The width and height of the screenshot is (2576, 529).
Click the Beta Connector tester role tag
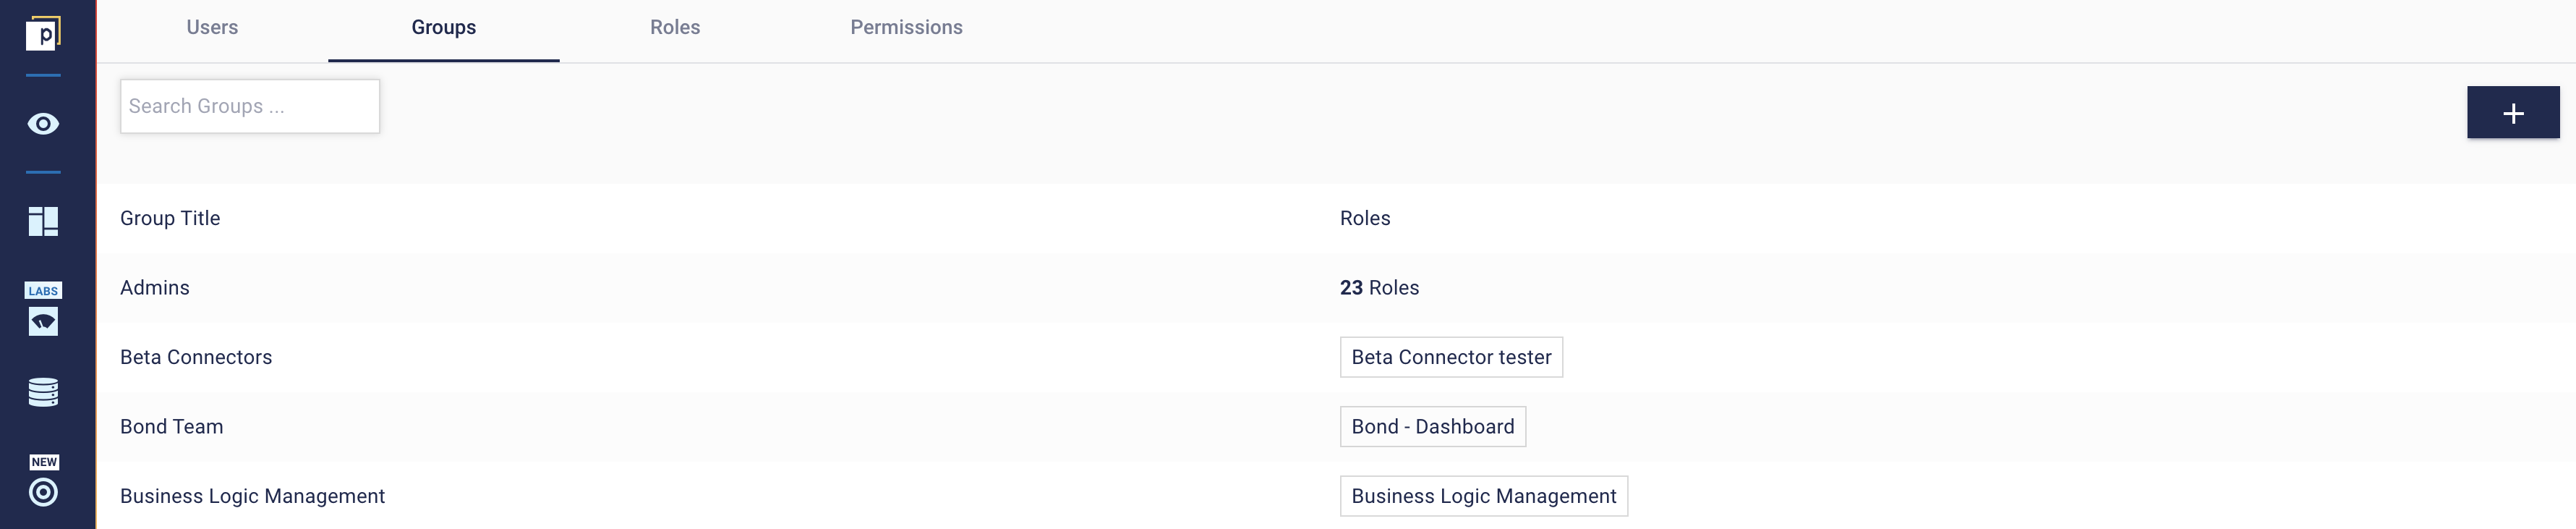(x=1451, y=357)
